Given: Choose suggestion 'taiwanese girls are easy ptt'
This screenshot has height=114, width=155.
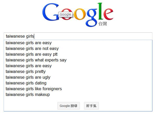Looking at the screenshot, I should (78, 54).
